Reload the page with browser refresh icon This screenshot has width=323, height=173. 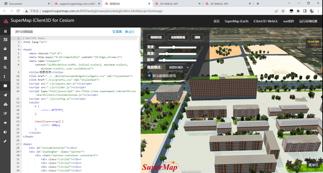(x=18, y=11)
